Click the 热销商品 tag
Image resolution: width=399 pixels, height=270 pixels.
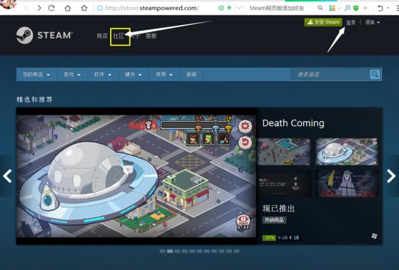(274, 220)
